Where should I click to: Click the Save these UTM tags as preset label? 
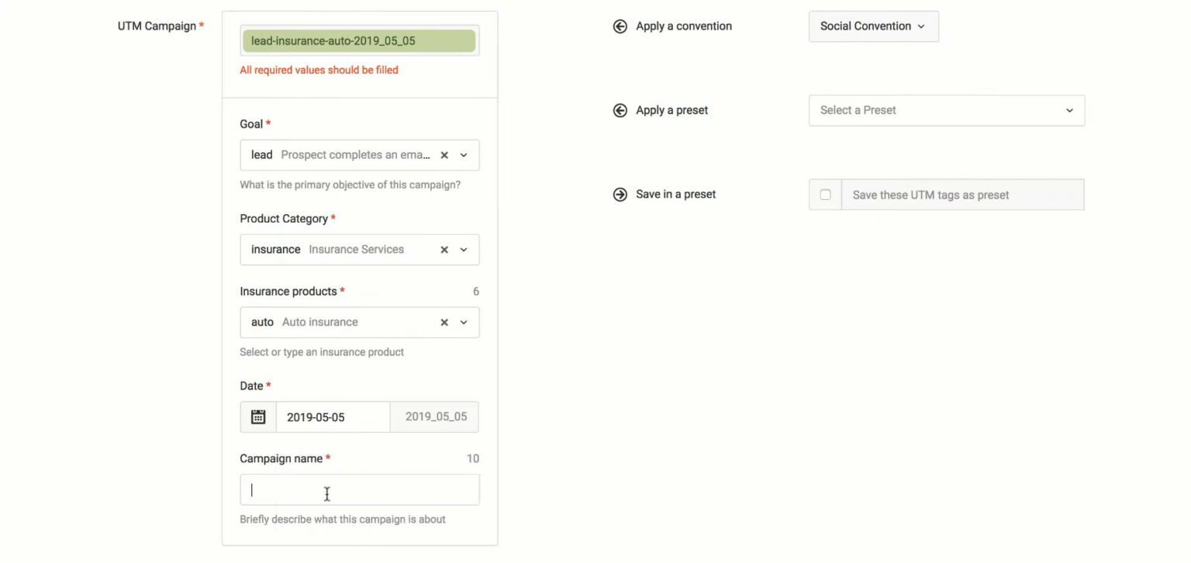tap(930, 194)
